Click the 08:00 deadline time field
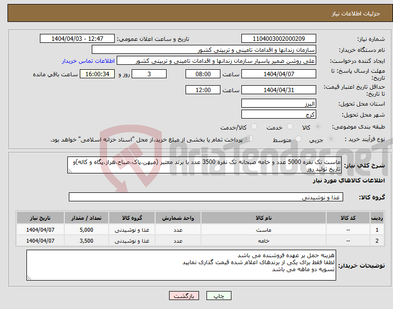393x309 pixels. click(202, 74)
